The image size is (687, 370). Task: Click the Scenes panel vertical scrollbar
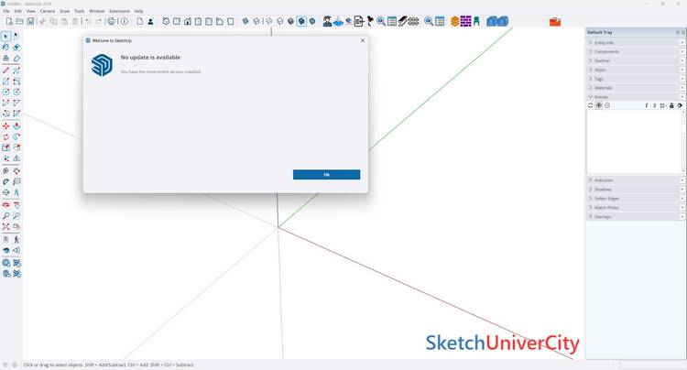pos(682,140)
